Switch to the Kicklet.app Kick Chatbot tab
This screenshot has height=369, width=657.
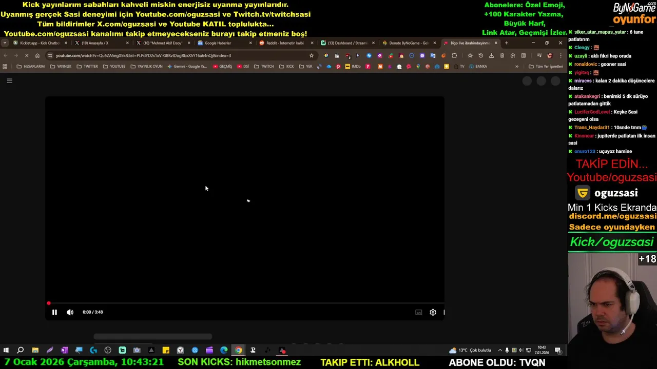[x=40, y=43]
